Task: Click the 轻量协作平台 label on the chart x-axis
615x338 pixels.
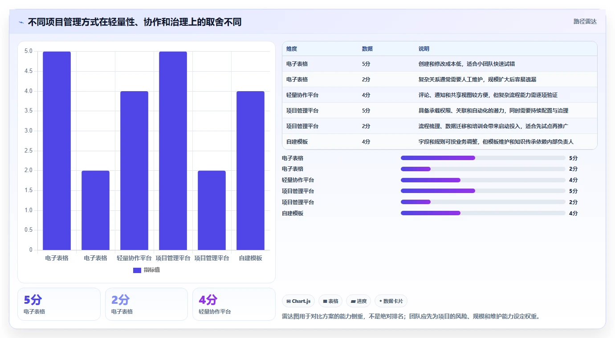Action: 134,258
